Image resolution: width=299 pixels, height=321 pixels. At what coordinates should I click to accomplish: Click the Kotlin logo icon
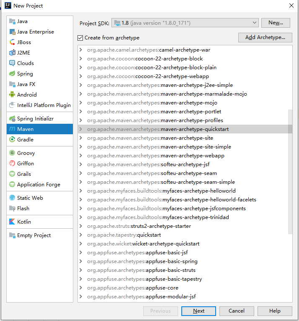pyautogui.click(x=12, y=222)
